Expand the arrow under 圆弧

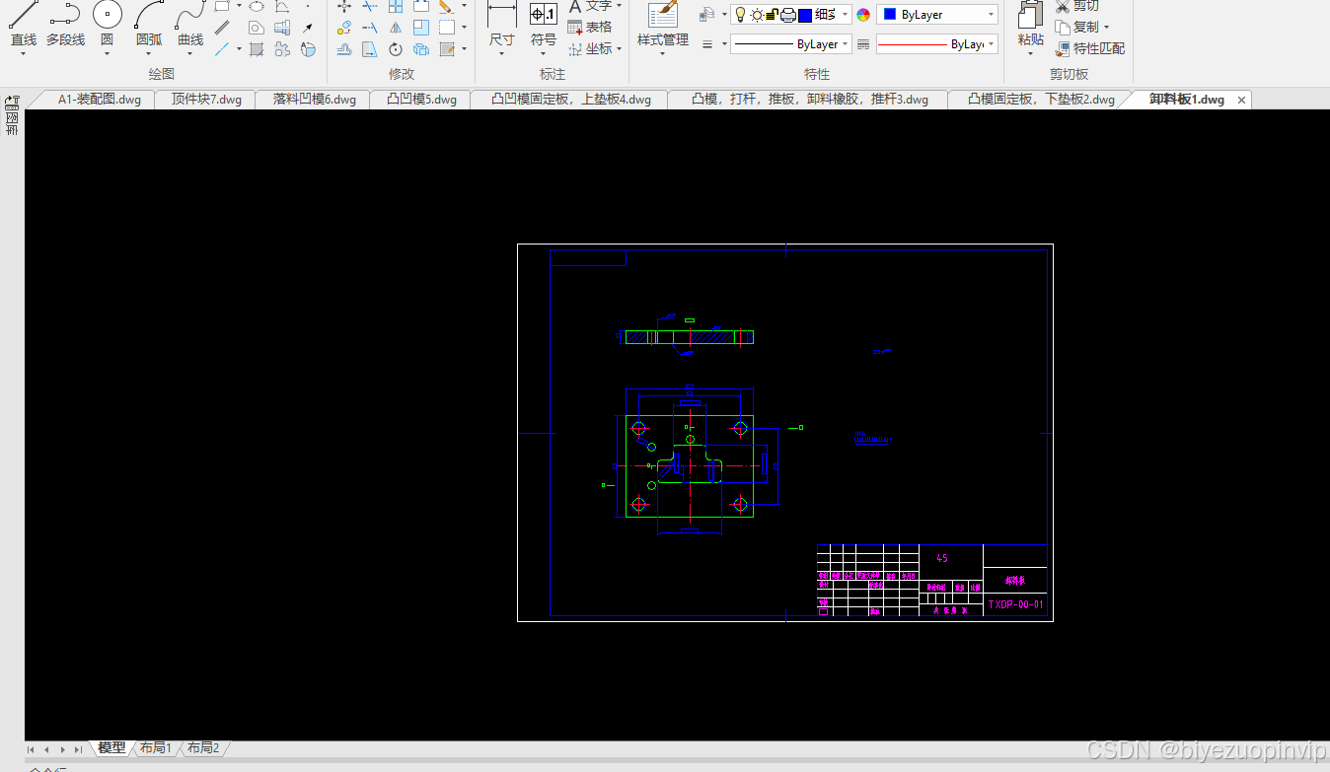tap(149, 54)
